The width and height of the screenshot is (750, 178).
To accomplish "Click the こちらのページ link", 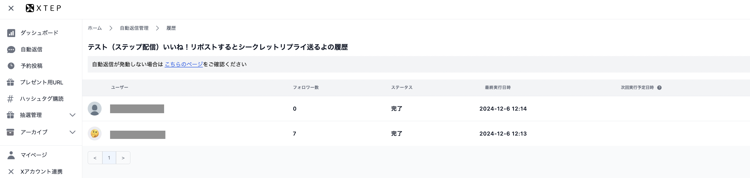I will (x=184, y=64).
